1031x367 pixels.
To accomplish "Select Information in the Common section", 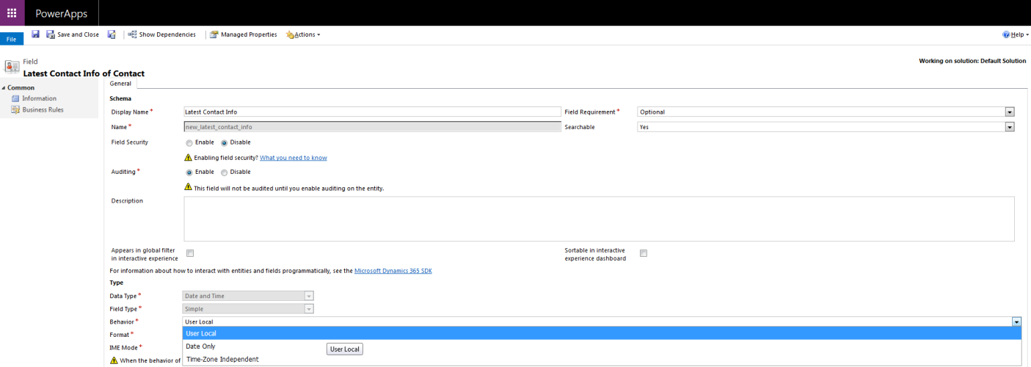I will coord(39,98).
